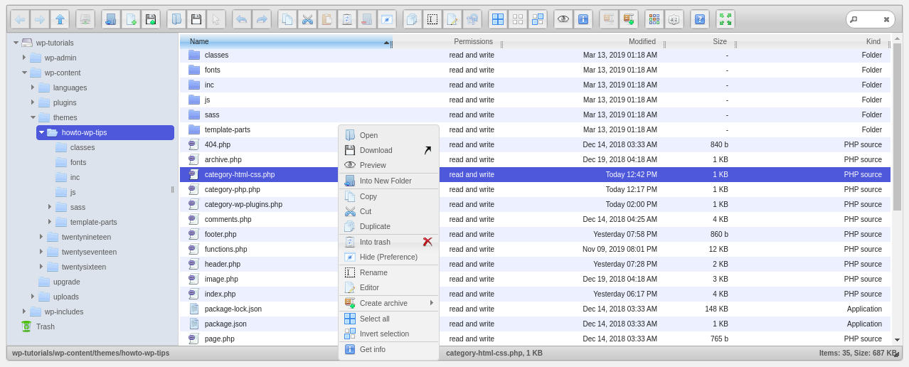Expand the twentynineteen folder arrow
Image resolution: width=909 pixels, height=367 pixels.
[41, 237]
